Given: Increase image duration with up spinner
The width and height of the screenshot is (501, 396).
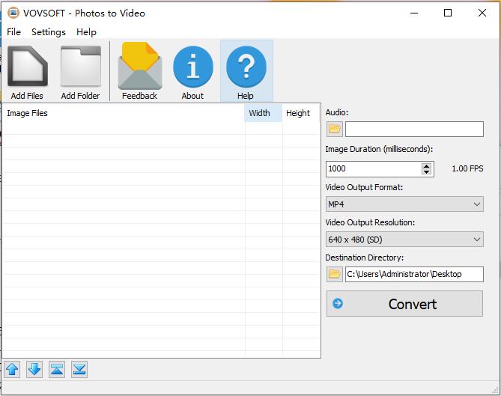Looking at the screenshot, I should point(426,165).
